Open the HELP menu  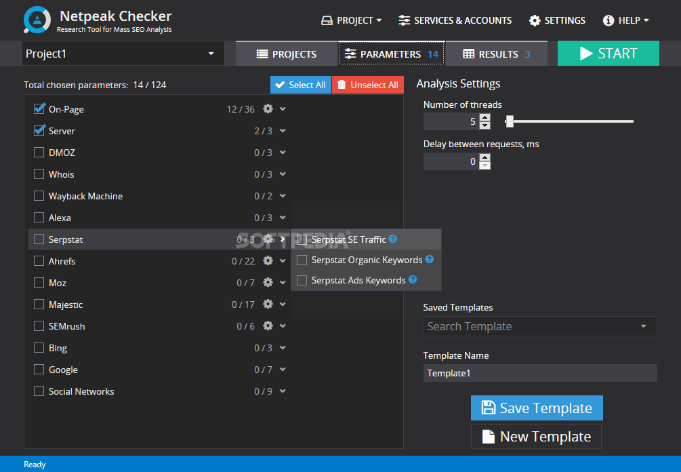pyautogui.click(x=626, y=20)
